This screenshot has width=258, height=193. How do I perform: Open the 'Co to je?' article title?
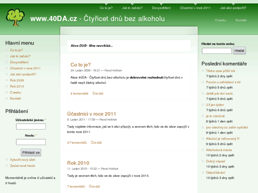[x=81, y=65]
